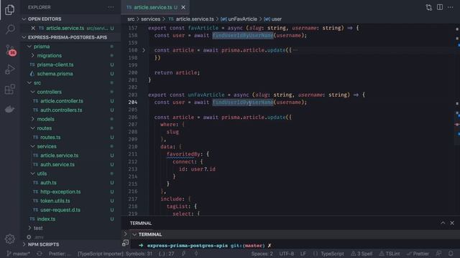Screen dimensions: 460x258
Task: Click the services breadcrumb segment
Action: [x=150, y=19]
